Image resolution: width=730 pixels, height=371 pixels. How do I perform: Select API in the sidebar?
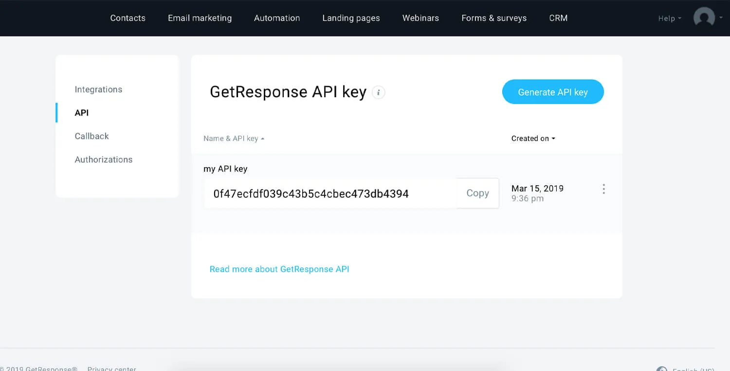(82, 113)
